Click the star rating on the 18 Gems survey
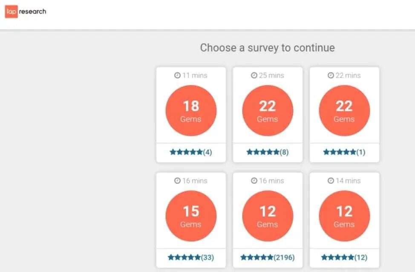The image size is (415, 272). pos(186,151)
